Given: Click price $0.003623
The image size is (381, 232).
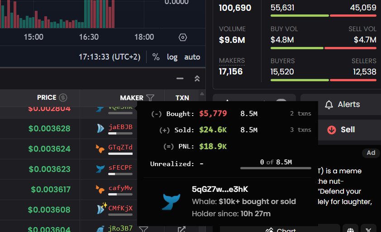Looking at the screenshot, I should click(x=50, y=169).
